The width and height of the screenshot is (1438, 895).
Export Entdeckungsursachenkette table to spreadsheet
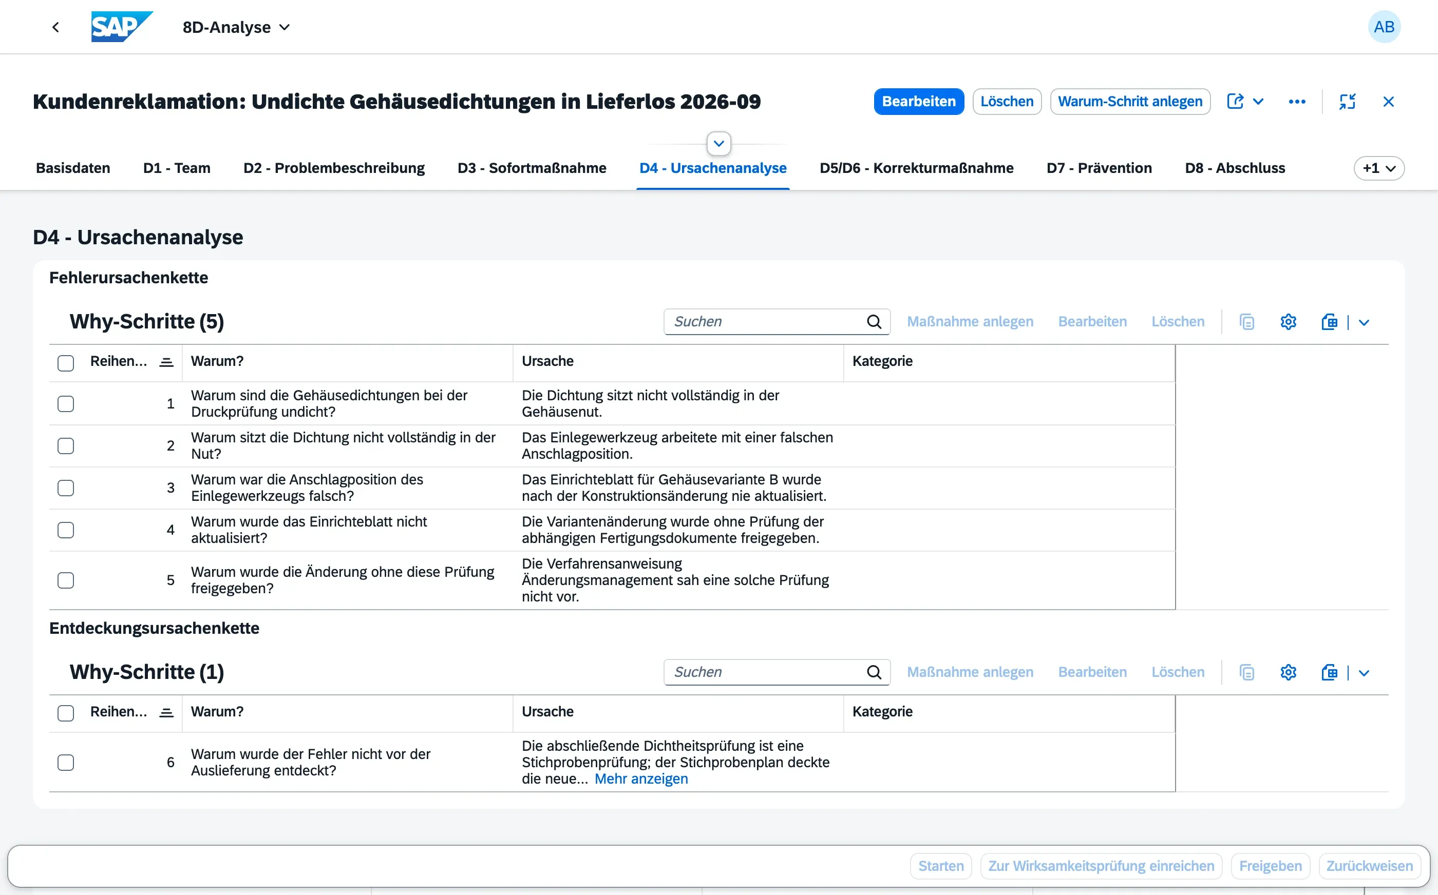[x=1330, y=672]
